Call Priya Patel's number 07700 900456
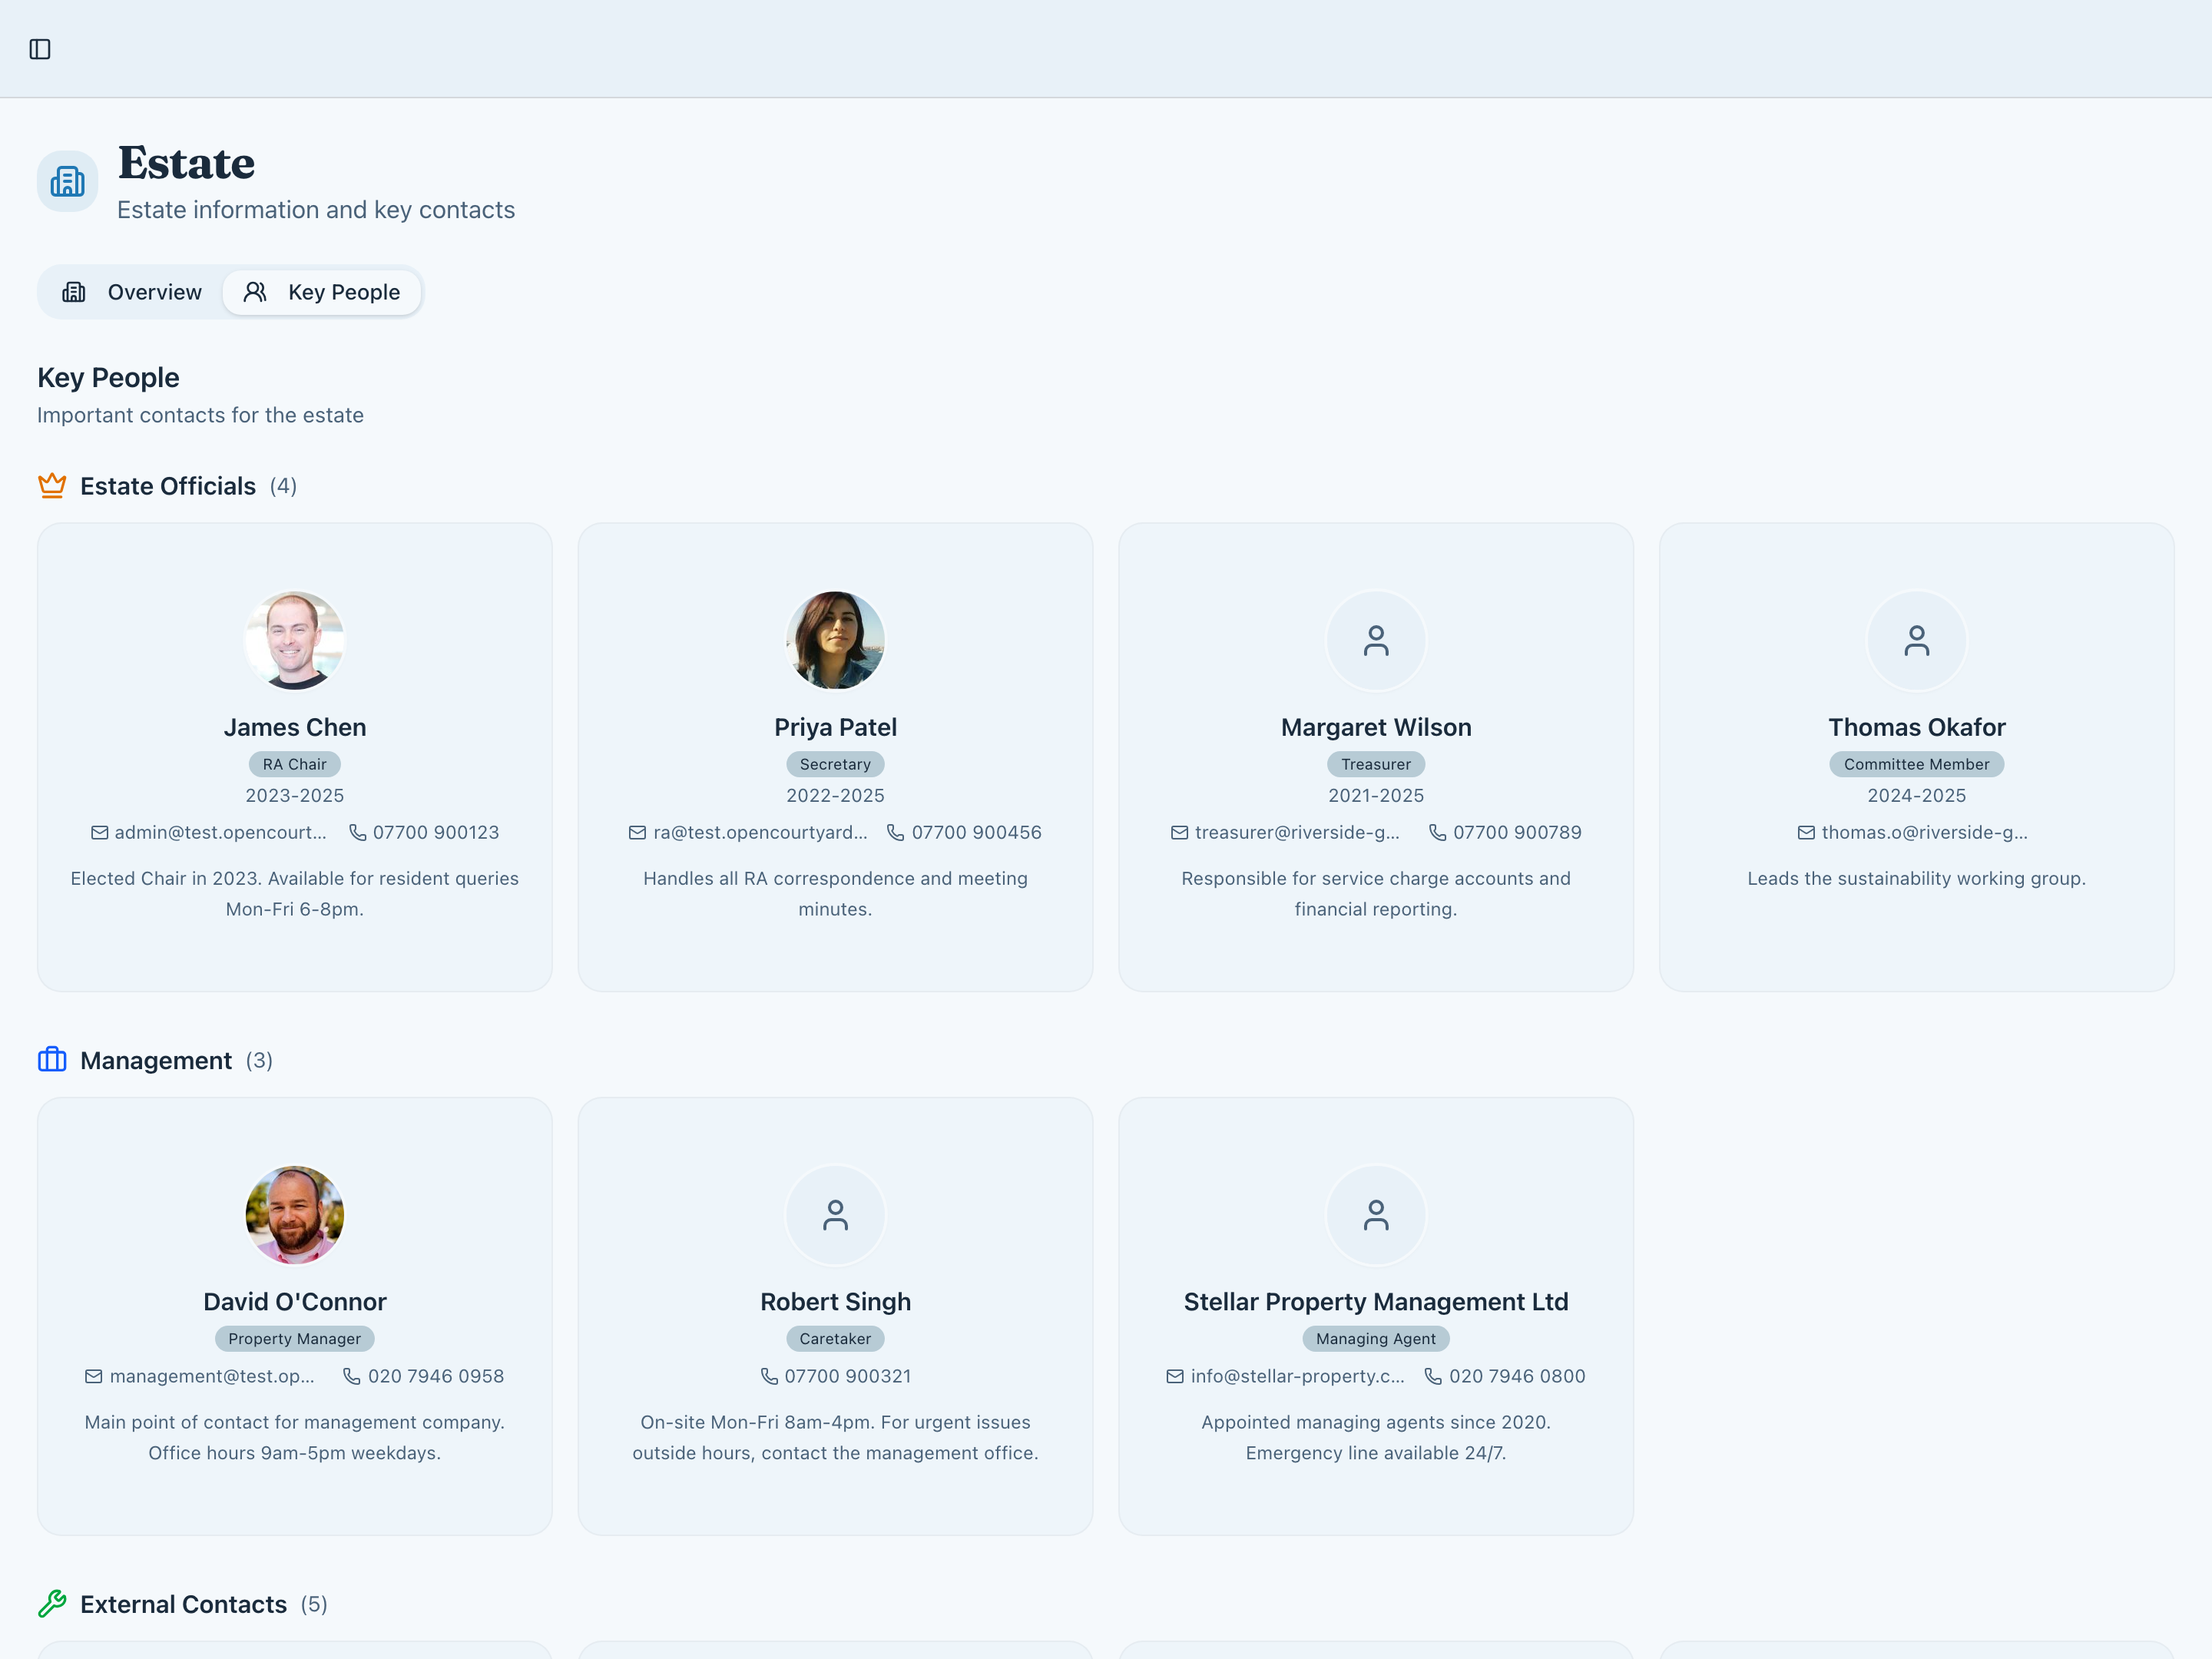Viewport: 2212px width, 1659px height. 975,832
